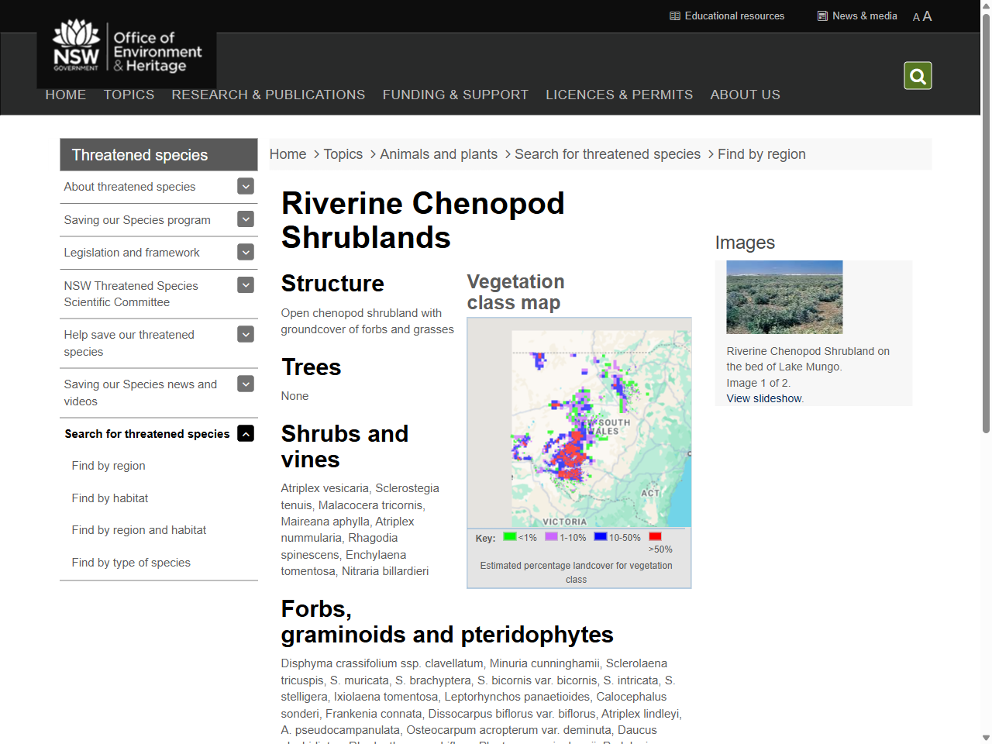
Task: Click the vegetation class map image
Action: pos(579,423)
